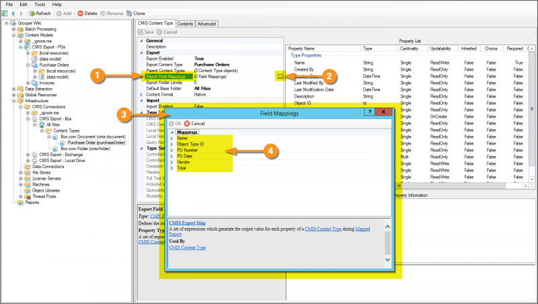Select the All Files repository icon
538x304 pixels.
pyautogui.click(x=42, y=124)
